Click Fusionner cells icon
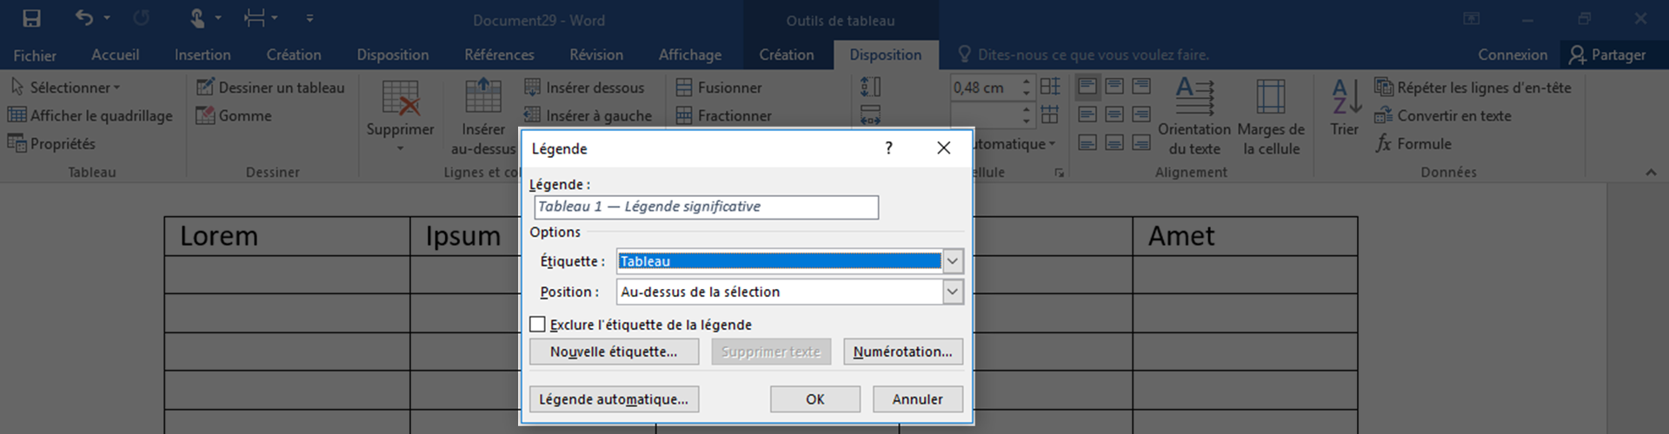 pyautogui.click(x=684, y=88)
